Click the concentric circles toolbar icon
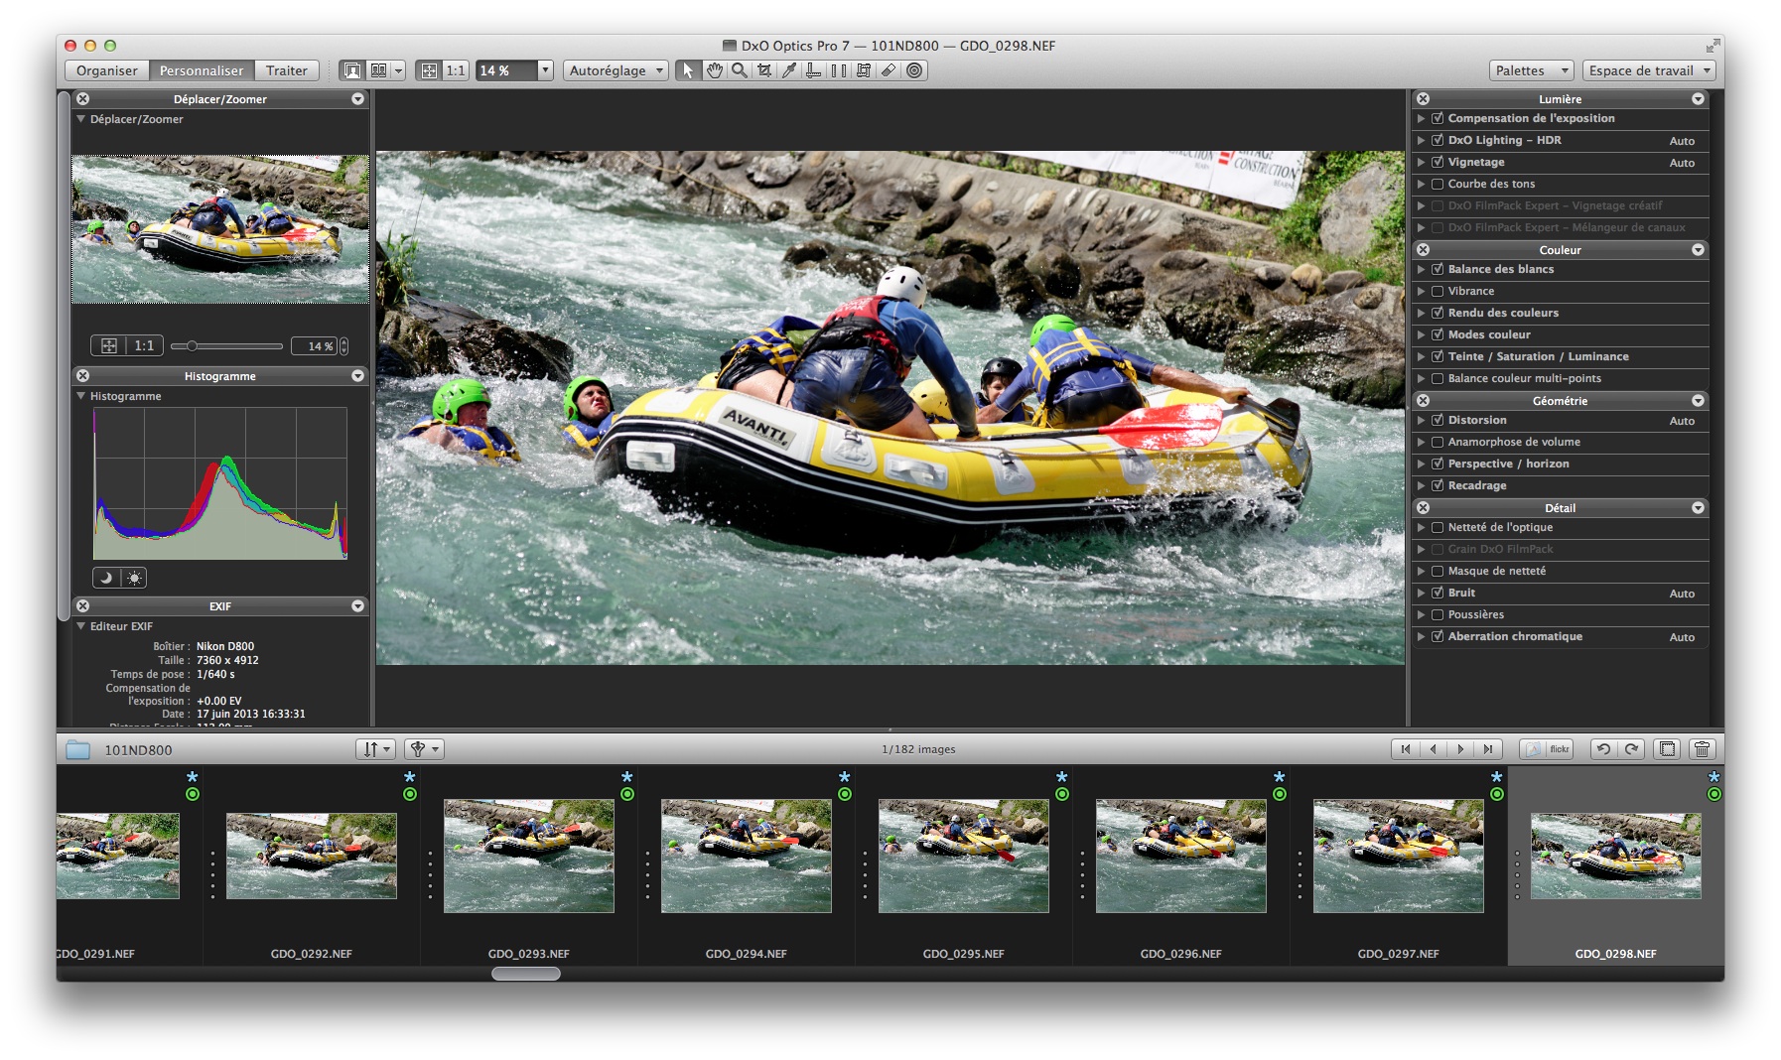1781x1060 pixels. (x=914, y=70)
